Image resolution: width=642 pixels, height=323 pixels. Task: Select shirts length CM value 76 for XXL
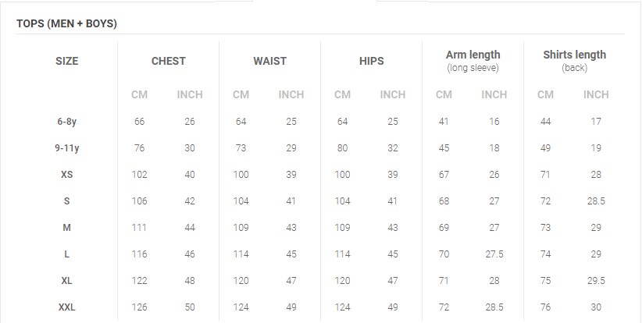(545, 307)
